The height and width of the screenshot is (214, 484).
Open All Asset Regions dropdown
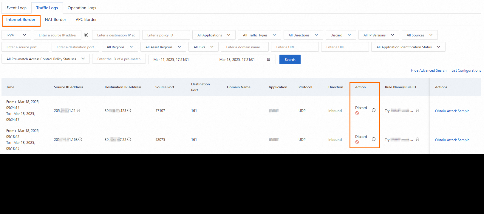coord(163,47)
